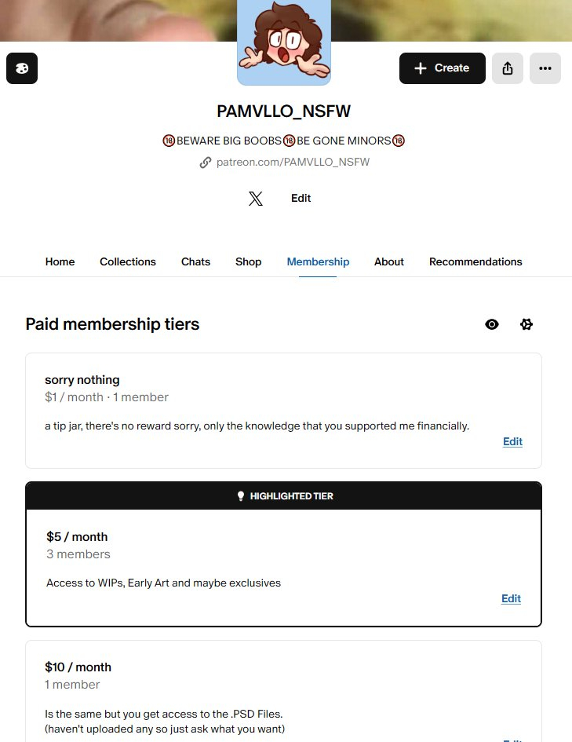Open the Collections tab
Viewport: 572px width, 742px height.
click(128, 262)
